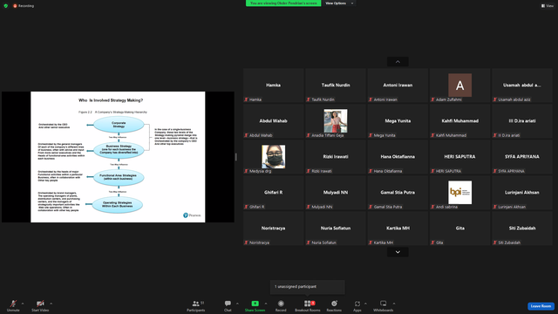The width and height of the screenshot is (558, 314).
Task: Open the Apps icon
Action: [x=357, y=304]
